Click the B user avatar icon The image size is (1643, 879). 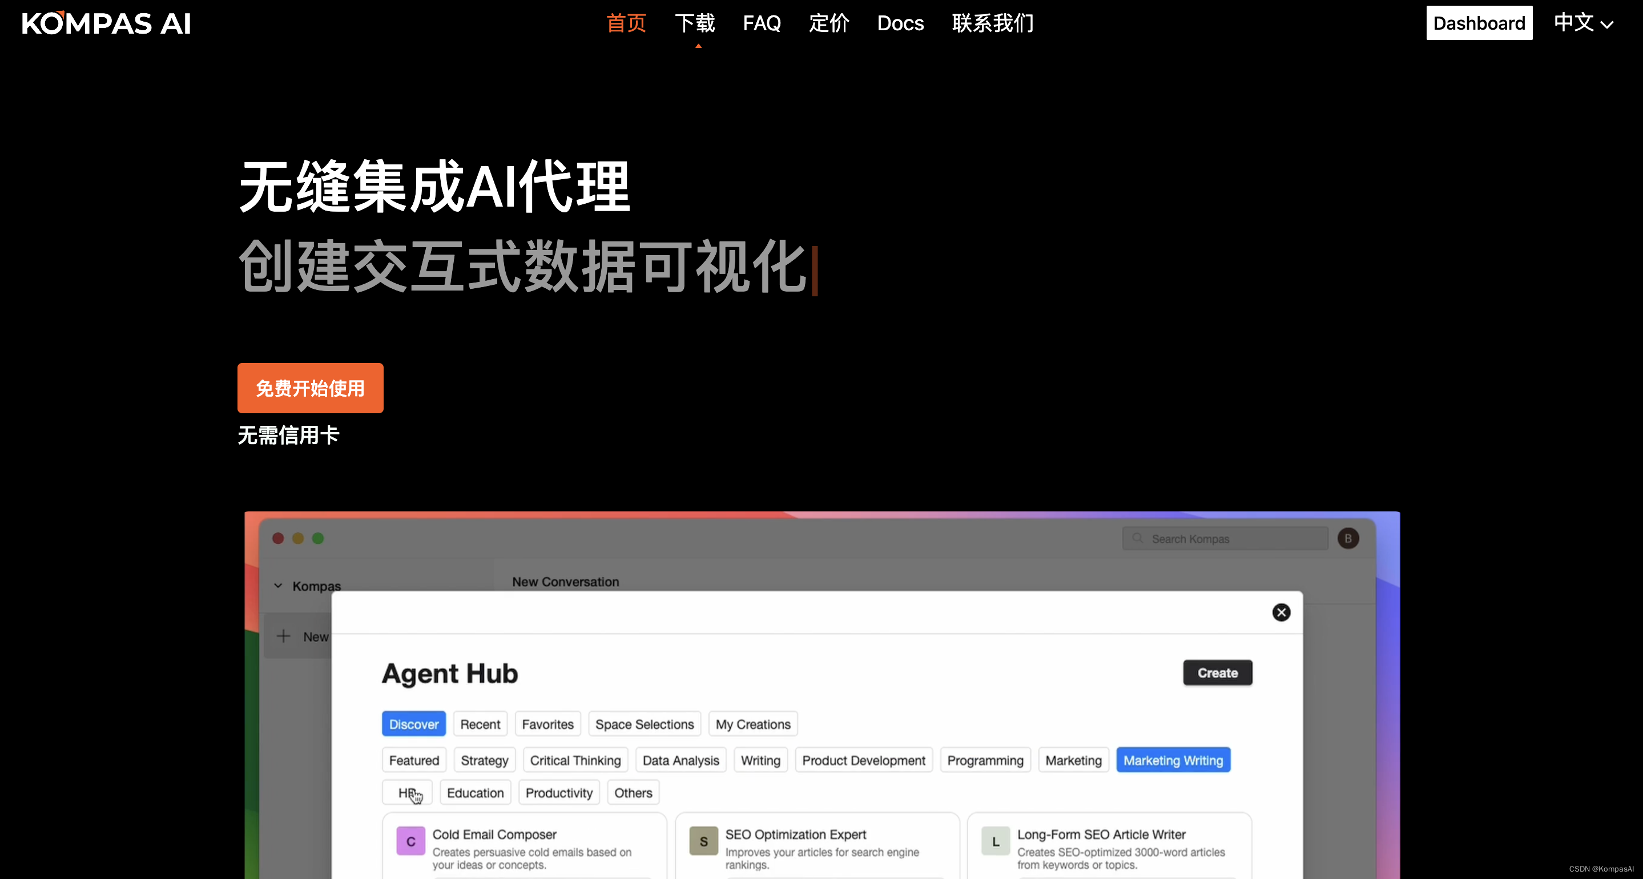coord(1348,538)
